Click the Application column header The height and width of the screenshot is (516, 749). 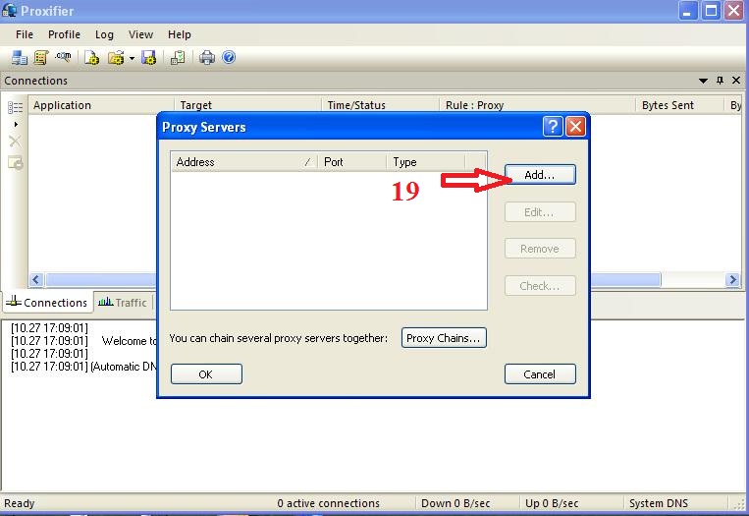coord(101,105)
